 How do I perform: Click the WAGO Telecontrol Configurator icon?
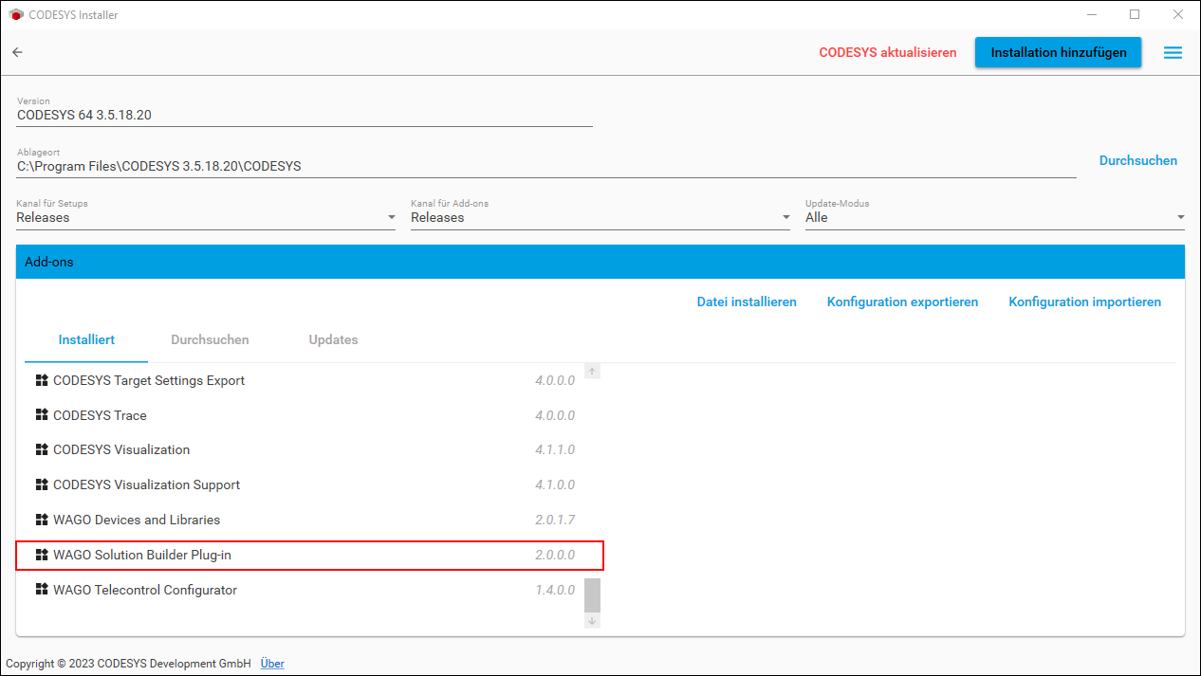click(x=42, y=590)
